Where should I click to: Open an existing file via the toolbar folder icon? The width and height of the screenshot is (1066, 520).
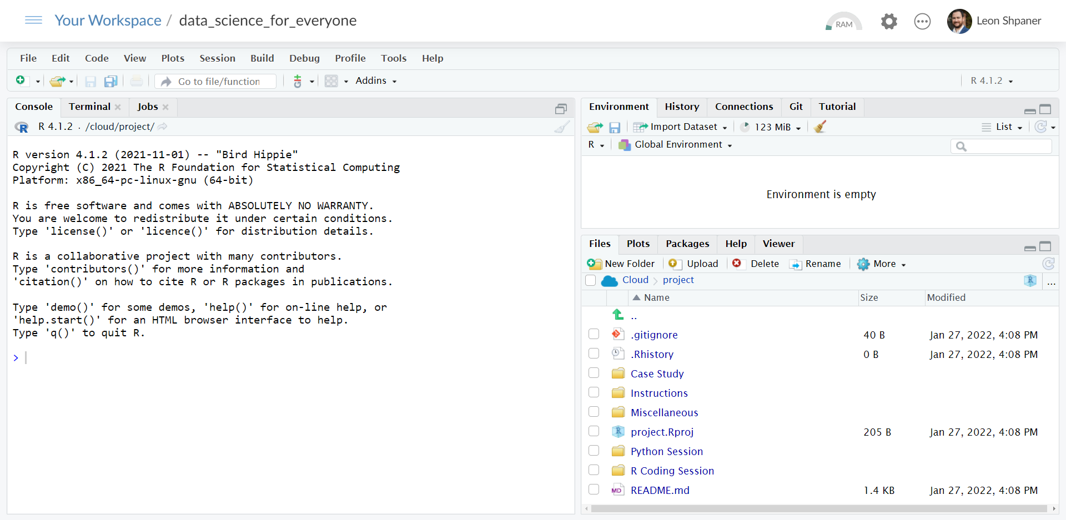57,82
